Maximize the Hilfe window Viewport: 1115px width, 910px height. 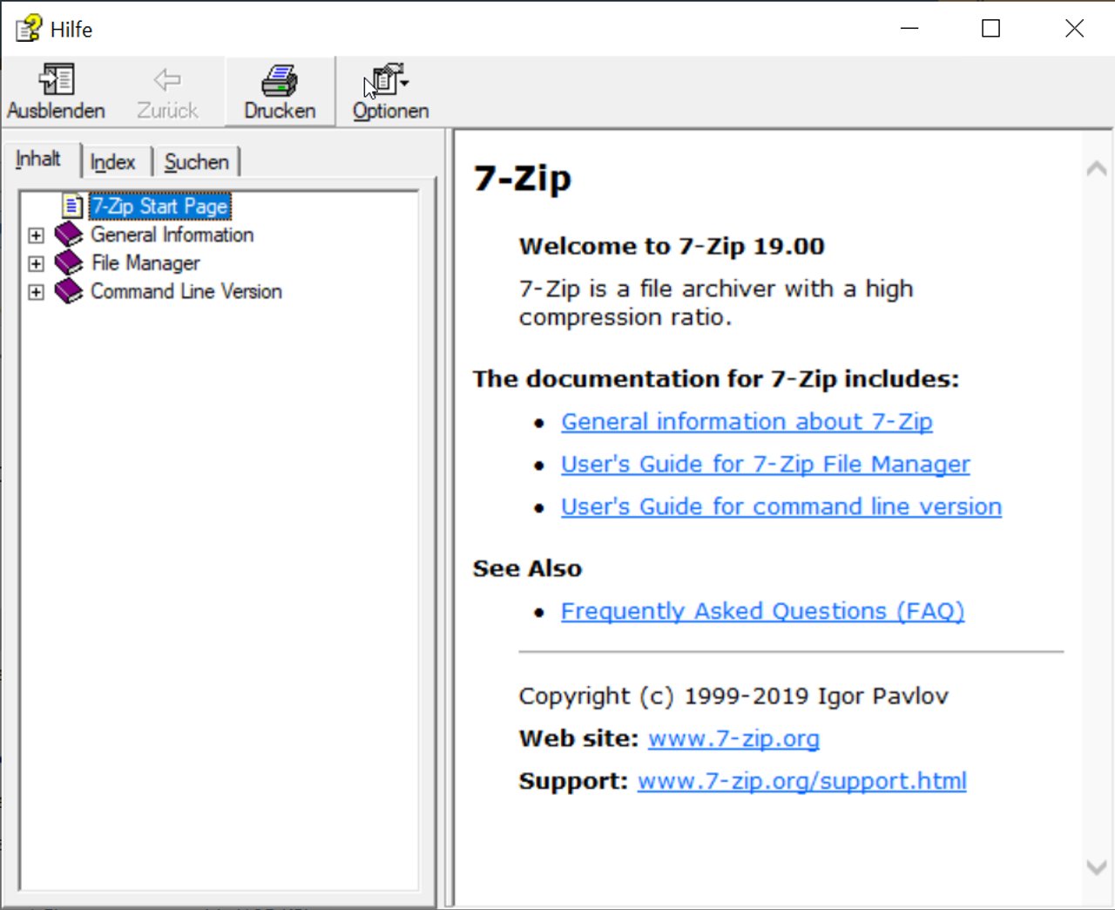pyautogui.click(x=990, y=29)
